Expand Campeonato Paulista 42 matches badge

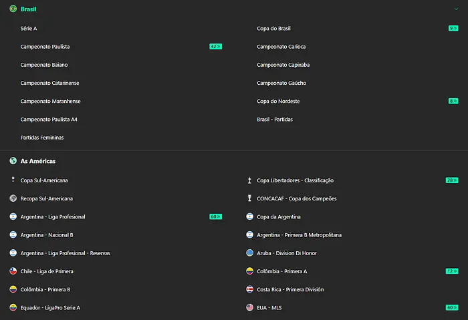215,47
